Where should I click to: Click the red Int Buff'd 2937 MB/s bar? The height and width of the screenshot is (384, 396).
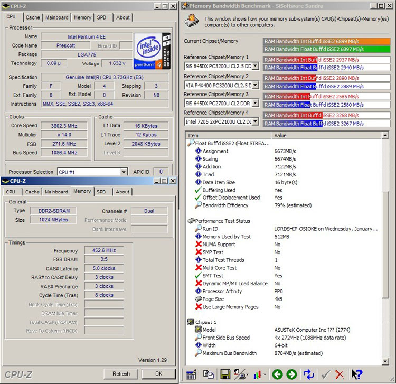click(326, 60)
